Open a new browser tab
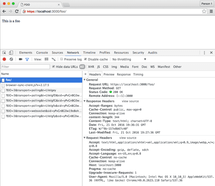This screenshot has width=215, height=186. coord(66,5)
